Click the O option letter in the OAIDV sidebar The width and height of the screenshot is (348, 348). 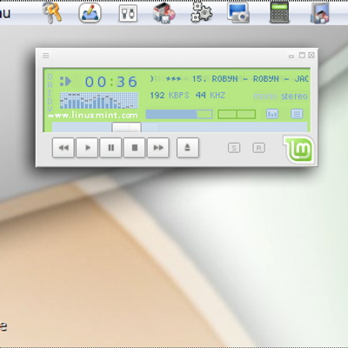50,77
